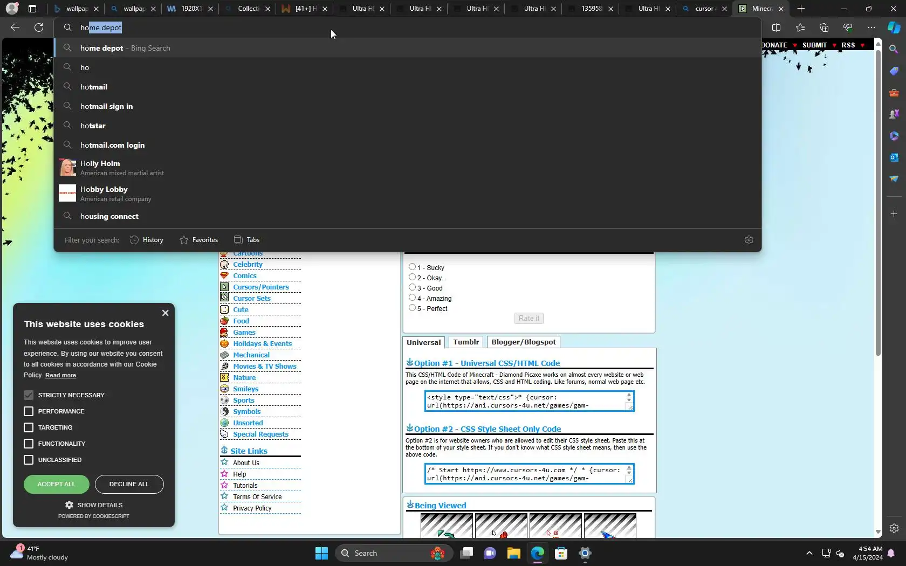Open the tab actions menu icon
This screenshot has height=566, width=906.
tap(32, 9)
